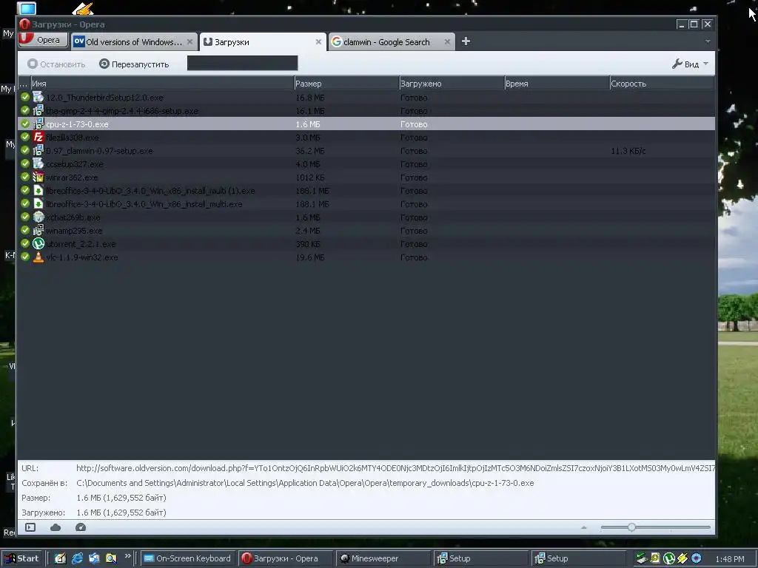
Task: Click the FileZilla icon in filezilla308.exe row
Action: coord(38,137)
